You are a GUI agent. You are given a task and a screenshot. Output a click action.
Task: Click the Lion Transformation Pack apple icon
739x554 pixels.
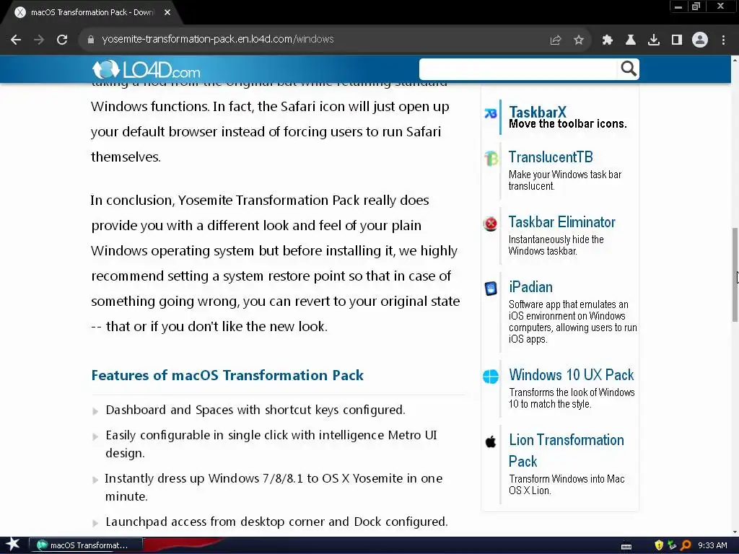click(x=491, y=441)
